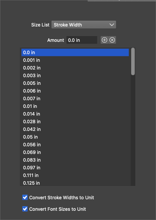
Task: Choose the 0.097 in stroke width
Action: (x=75, y=167)
